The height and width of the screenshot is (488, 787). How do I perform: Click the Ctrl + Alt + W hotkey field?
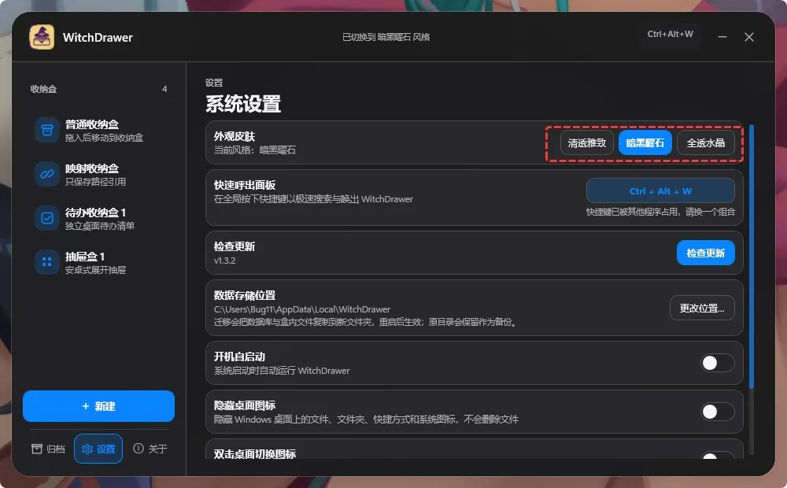pyautogui.click(x=660, y=191)
